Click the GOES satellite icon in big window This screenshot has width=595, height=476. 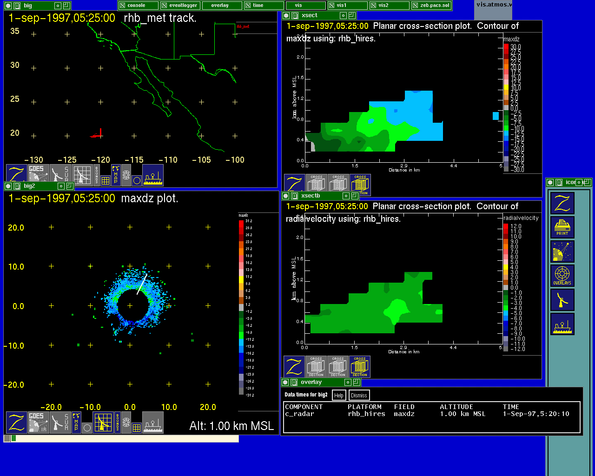pos(39,174)
